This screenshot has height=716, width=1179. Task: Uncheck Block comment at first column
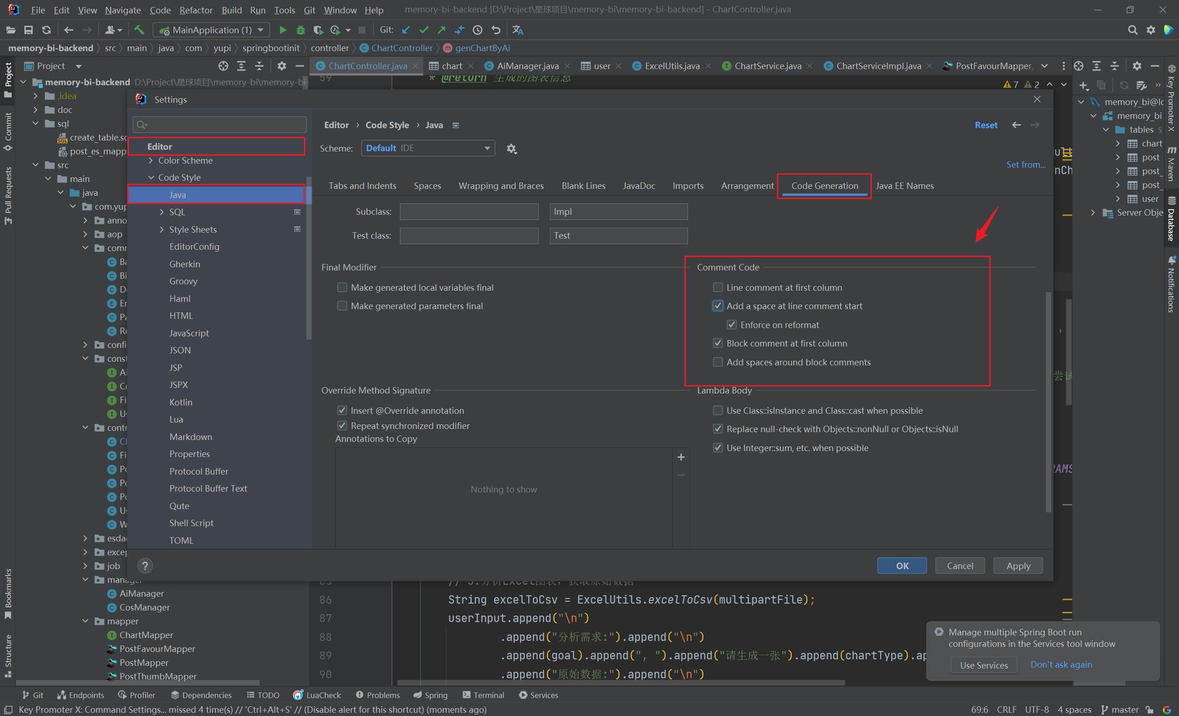tap(718, 343)
